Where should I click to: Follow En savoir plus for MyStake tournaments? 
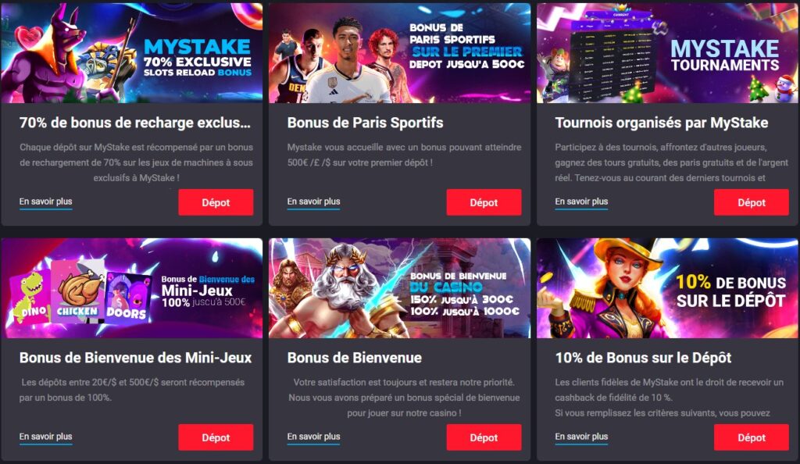[x=581, y=202]
